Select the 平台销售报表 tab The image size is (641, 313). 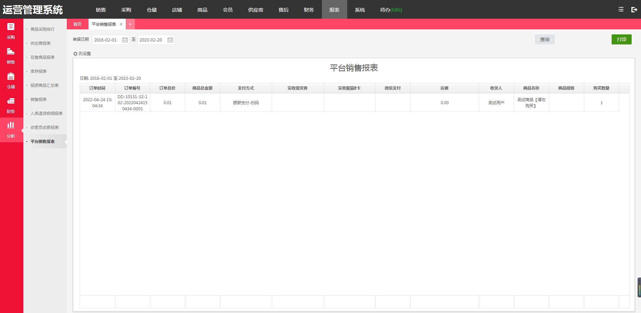click(x=104, y=24)
